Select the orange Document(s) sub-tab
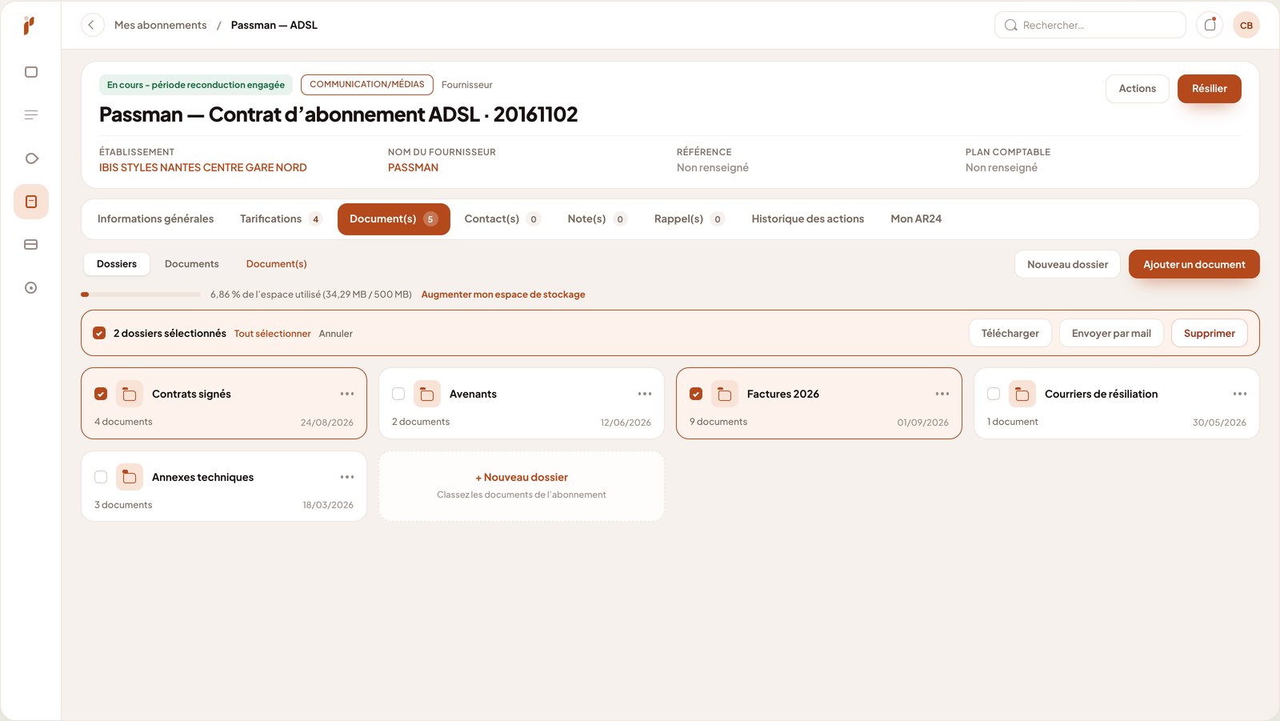 (x=277, y=264)
